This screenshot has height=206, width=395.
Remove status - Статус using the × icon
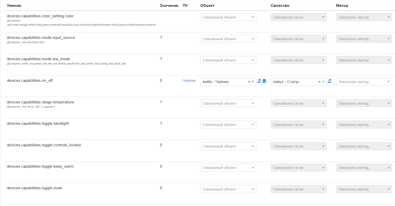pyautogui.click(x=319, y=82)
